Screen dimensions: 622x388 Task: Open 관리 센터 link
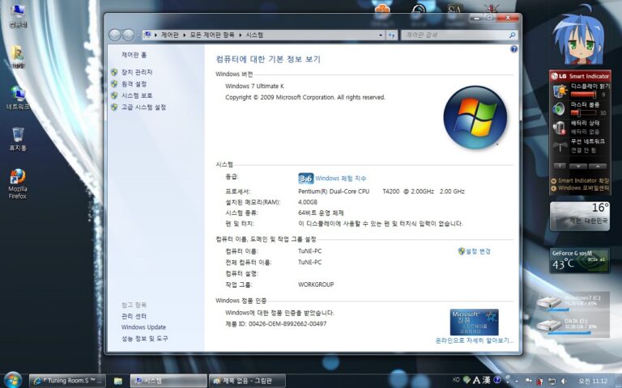tap(134, 316)
